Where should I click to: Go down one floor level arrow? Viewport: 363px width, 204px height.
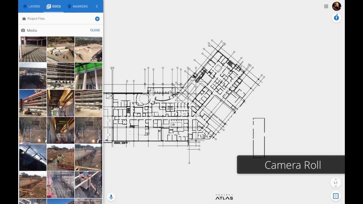coord(336,186)
